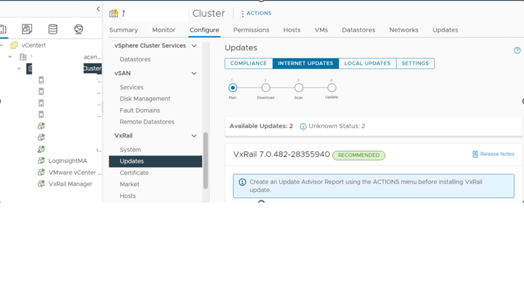Open the cluster ACTIONS menu
The height and width of the screenshot is (307, 524).
tap(256, 13)
